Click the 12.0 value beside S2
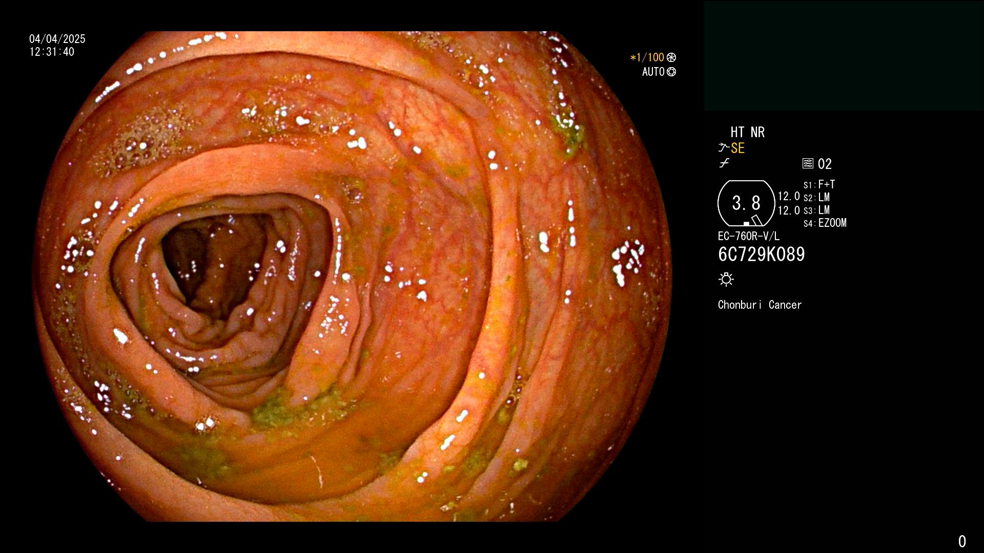Screen dimensions: 984x553 [x=789, y=196]
